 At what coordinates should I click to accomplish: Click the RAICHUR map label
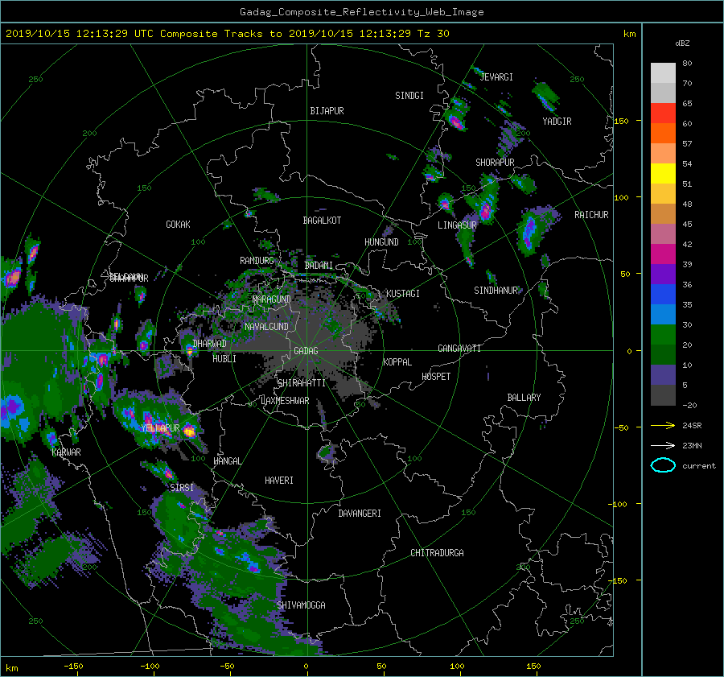(591, 215)
